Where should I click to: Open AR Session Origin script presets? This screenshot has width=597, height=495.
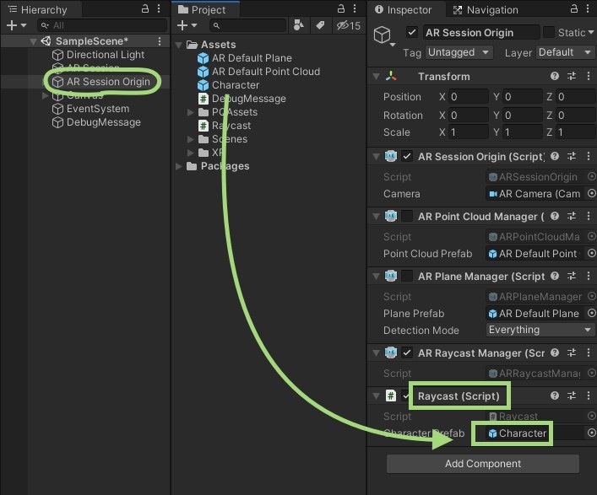click(572, 156)
